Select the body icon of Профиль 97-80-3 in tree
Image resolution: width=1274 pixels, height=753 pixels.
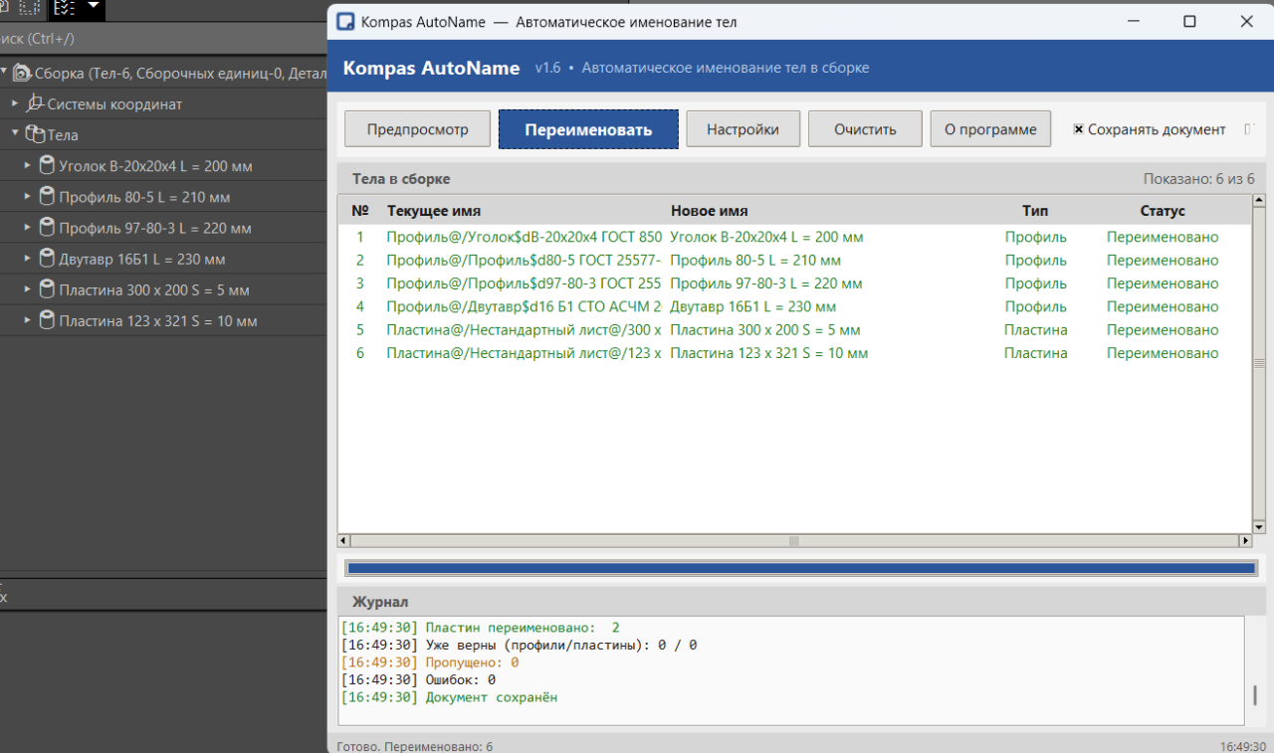47,228
